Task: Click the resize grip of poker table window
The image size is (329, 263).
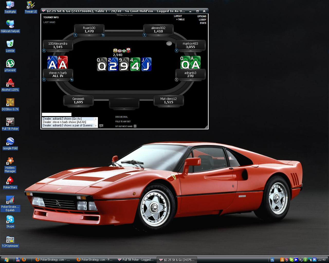Action: click(x=206, y=127)
